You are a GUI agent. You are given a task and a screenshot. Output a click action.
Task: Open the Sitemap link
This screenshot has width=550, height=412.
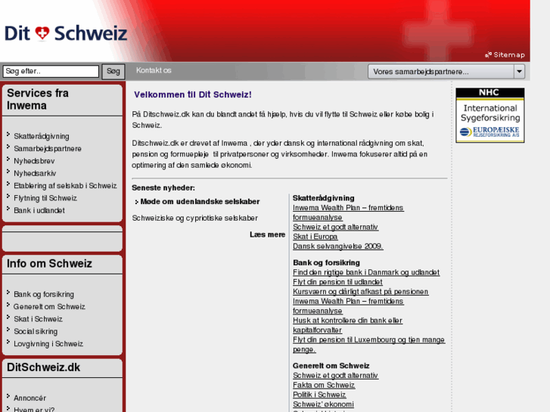tap(509, 54)
